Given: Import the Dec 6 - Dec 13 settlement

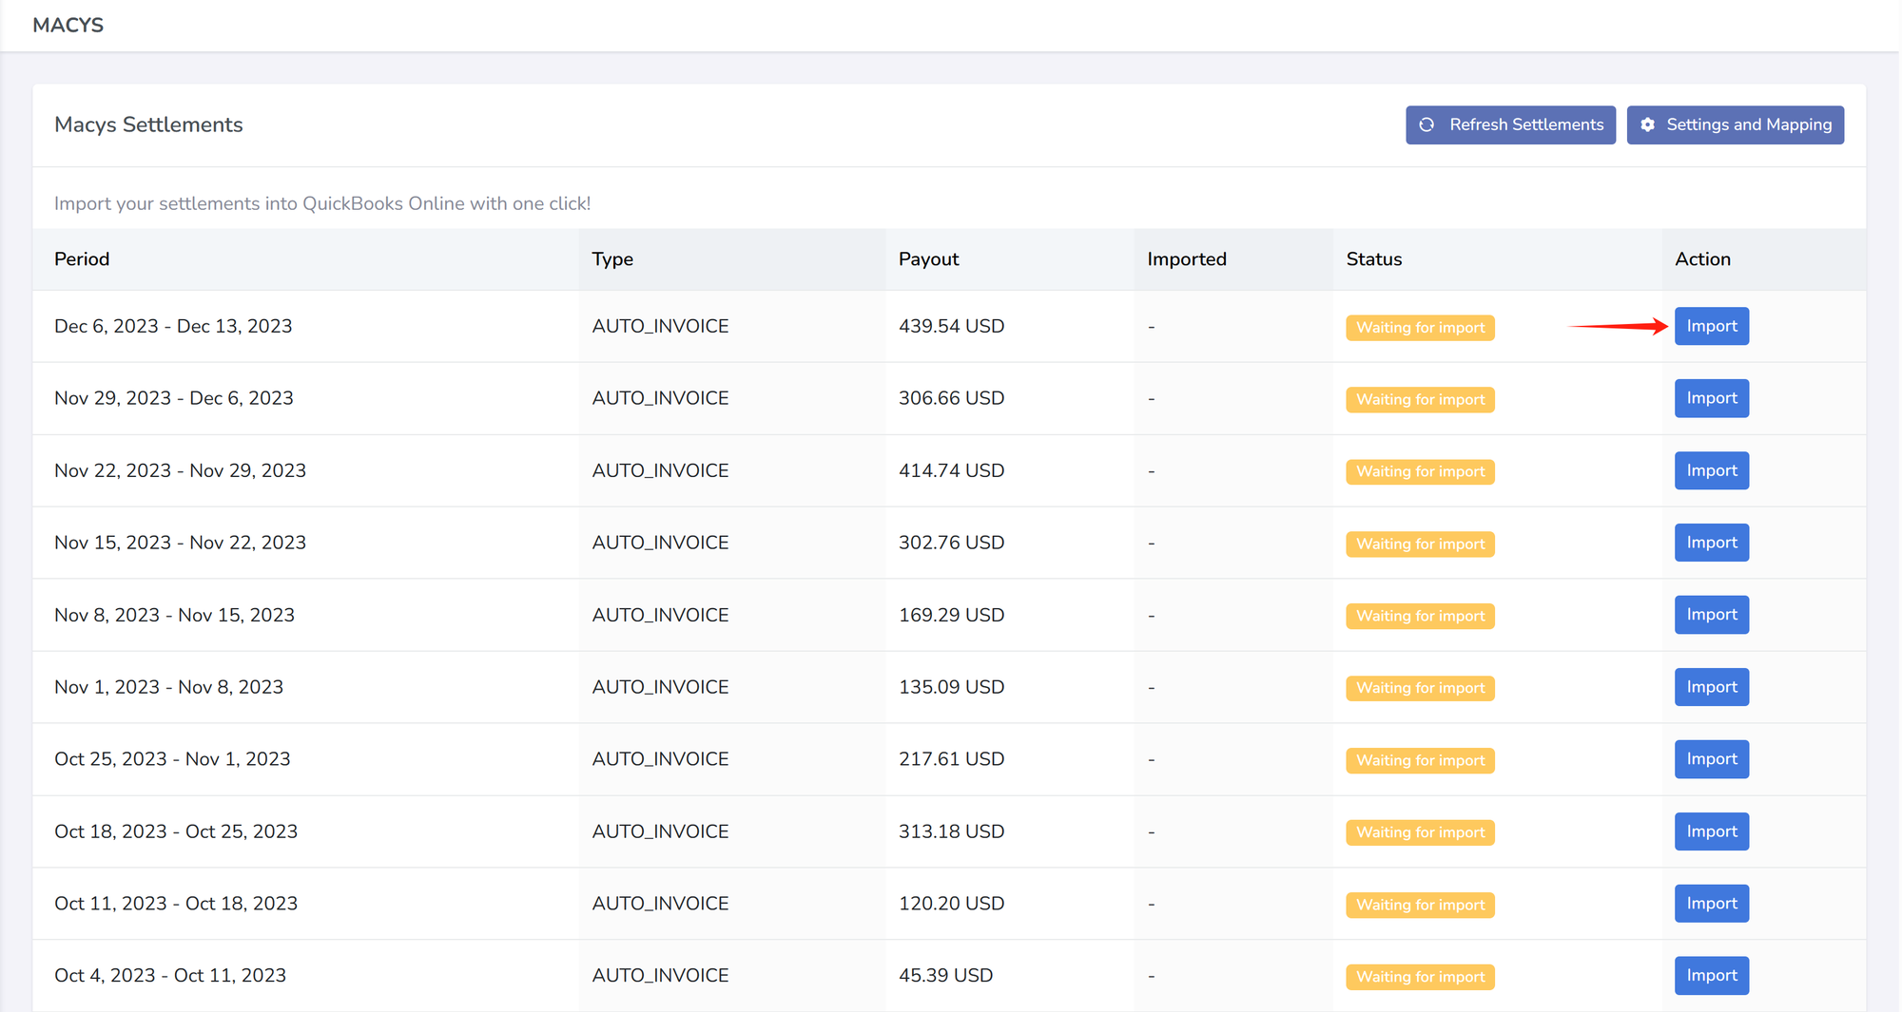Looking at the screenshot, I should coord(1711,326).
